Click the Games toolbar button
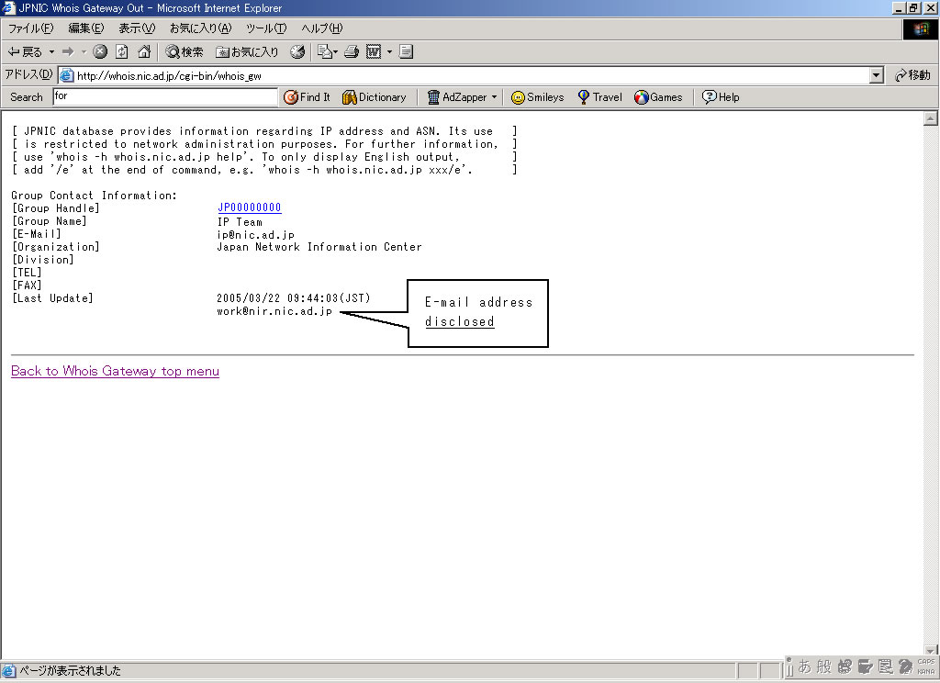This screenshot has width=940, height=683. [x=658, y=97]
